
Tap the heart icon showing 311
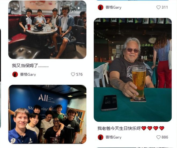[x=158, y=7]
